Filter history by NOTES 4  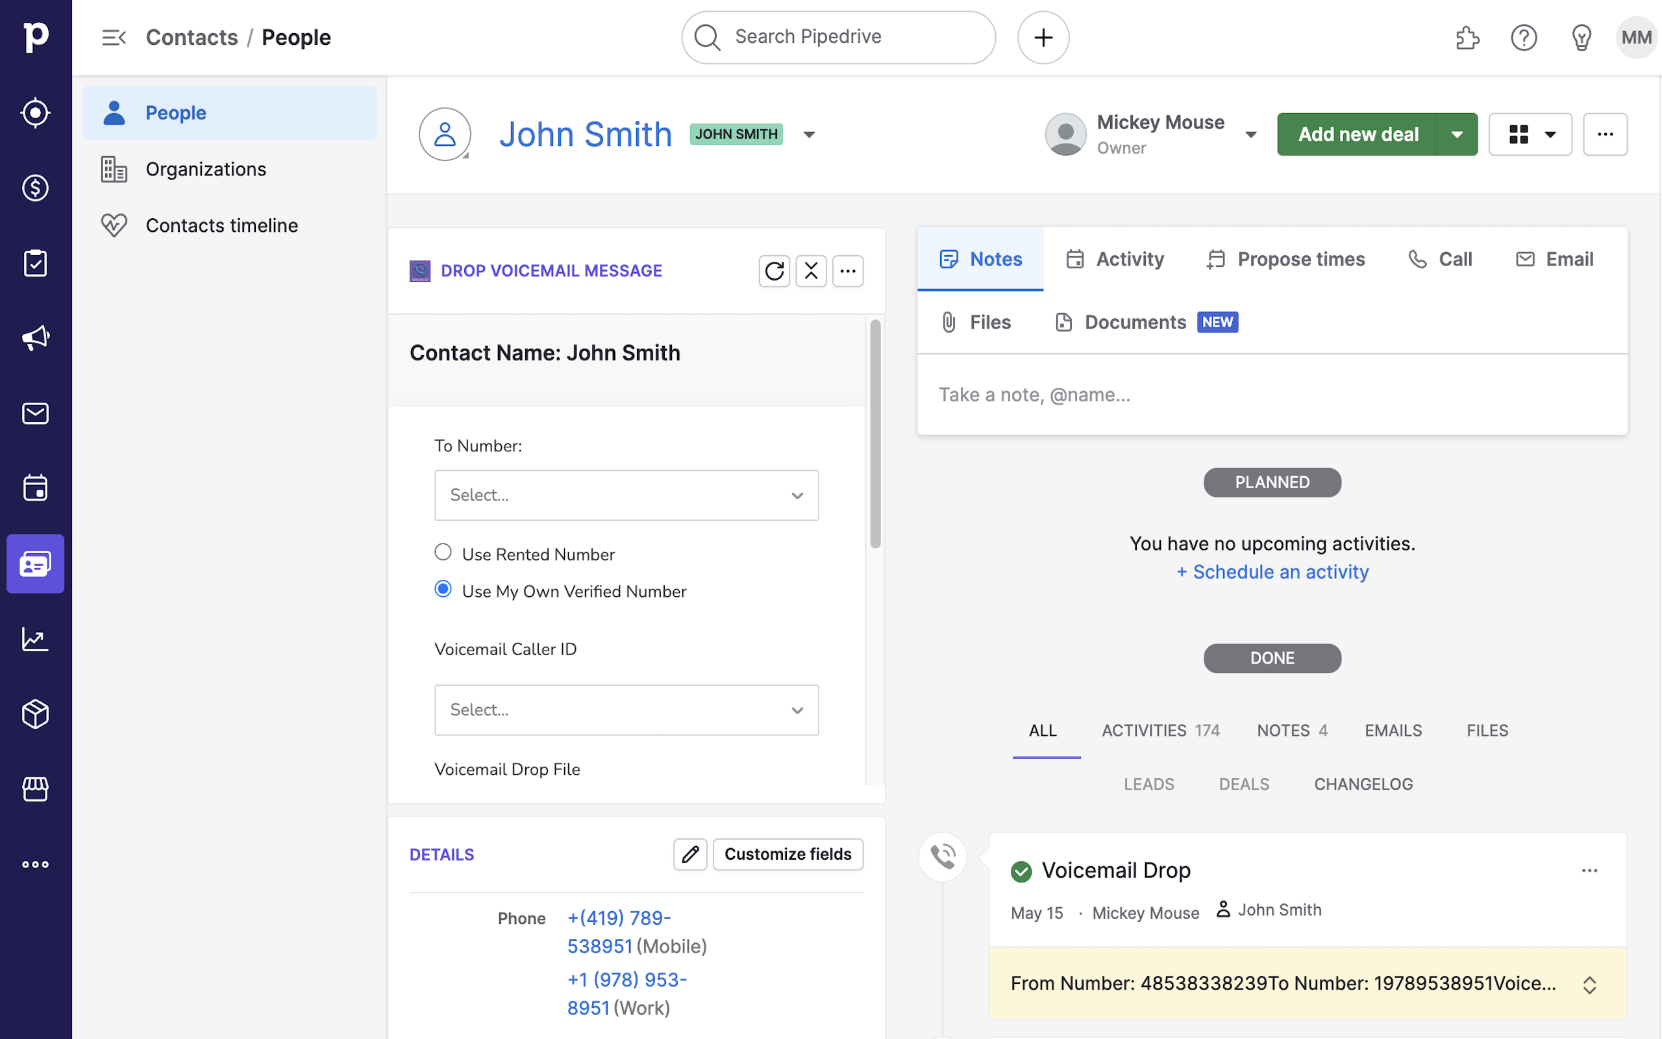(x=1292, y=731)
